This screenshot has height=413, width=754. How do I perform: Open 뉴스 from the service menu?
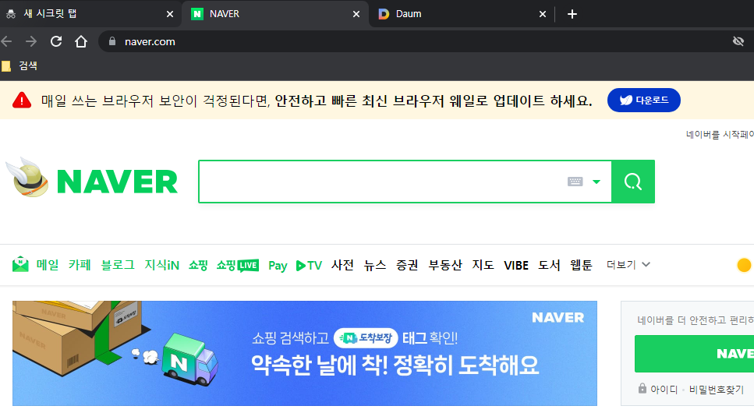click(x=374, y=265)
